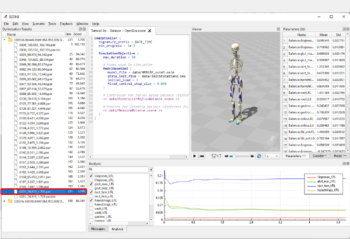This screenshot has height=239, width=350.
Task: Toggle the loop playback icon
Action: 259,156
